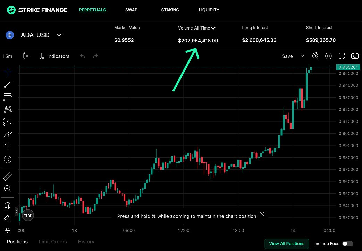Expand the Save layout dropdown arrow
Screen dimensions: 362x251
tap(302, 56)
